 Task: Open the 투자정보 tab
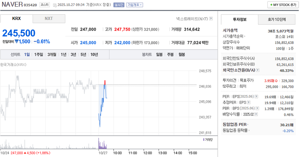point(240,19)
